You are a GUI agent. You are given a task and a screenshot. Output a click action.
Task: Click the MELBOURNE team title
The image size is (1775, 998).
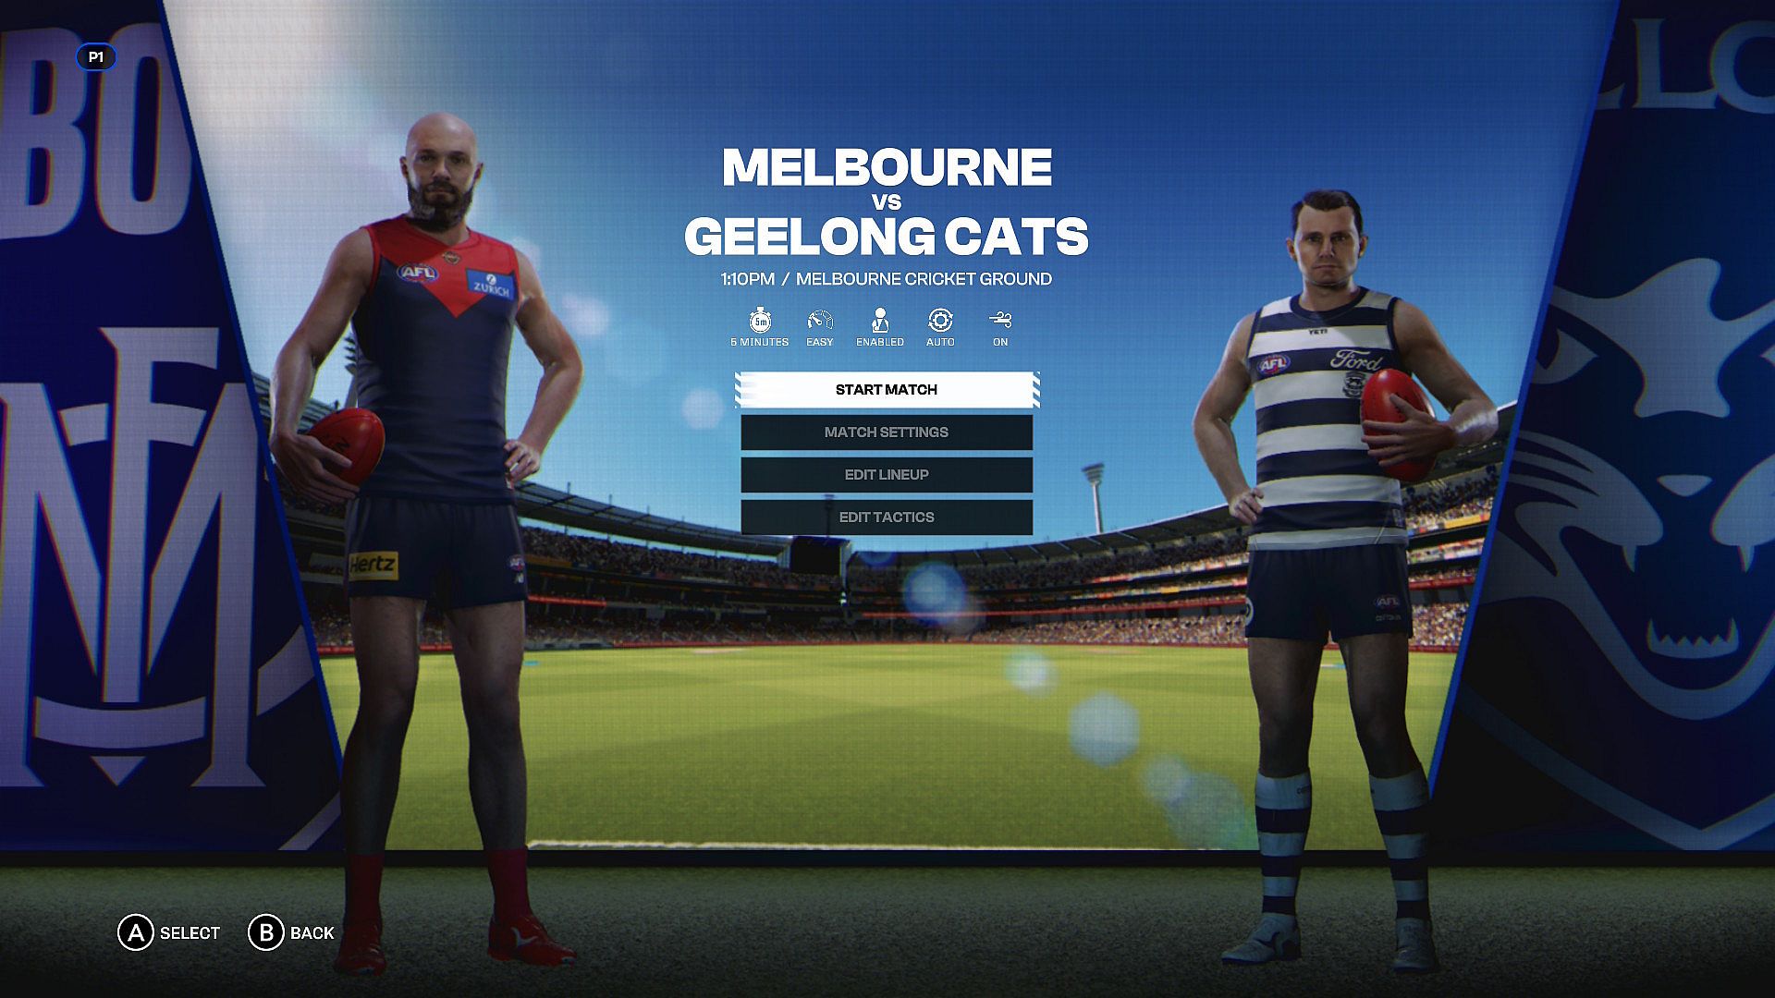tap(887, 167)
